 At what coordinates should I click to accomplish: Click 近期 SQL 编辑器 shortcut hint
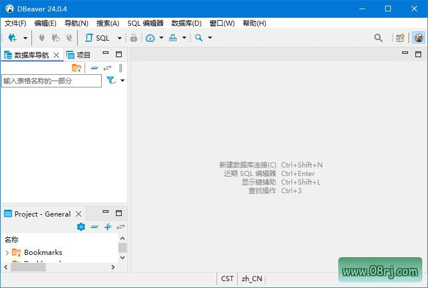tap(250, 174)
